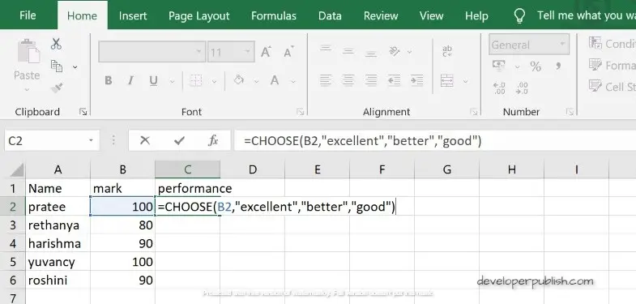This screenshot has height=304, width=636.
Task: Cancel formula entry with X icon
Action: pos(145,141)
